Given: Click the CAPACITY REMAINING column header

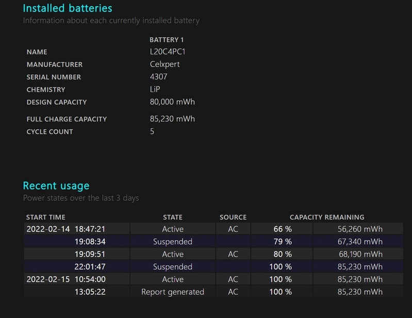Looking at the screenshot, I should coord(327,217).
